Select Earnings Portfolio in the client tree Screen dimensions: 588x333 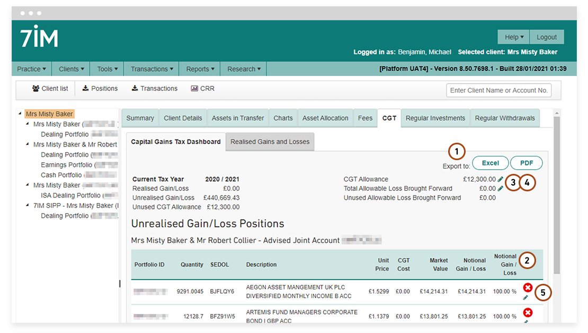coord(66,164)
